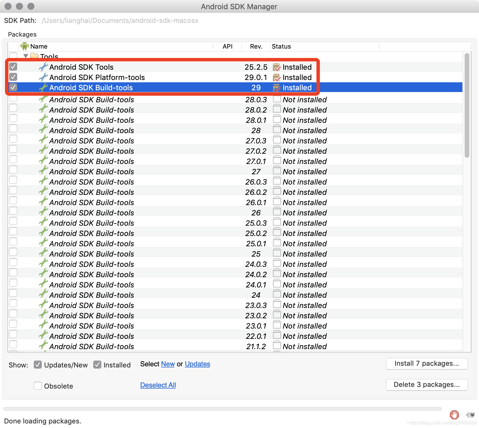Click the blue wrench icon for Android SDK Tools
Viewport: 479px width, 428px height.
pos(43,67)
